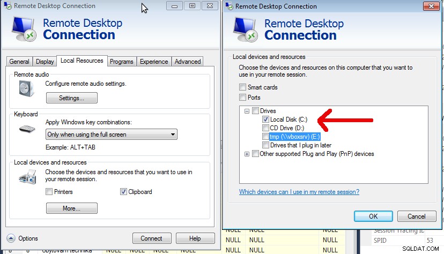The height and width of the screenshot is (254, 444).
Task: Minimize the left Remote Desktop Connection window
Action: pyautogui.click(x=174, y=6)
